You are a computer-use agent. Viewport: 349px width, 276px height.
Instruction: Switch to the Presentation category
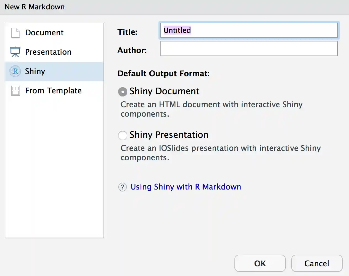coord(48,52)
